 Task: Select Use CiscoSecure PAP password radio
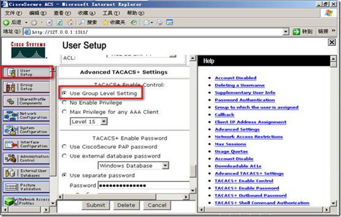tap(64, 147)
